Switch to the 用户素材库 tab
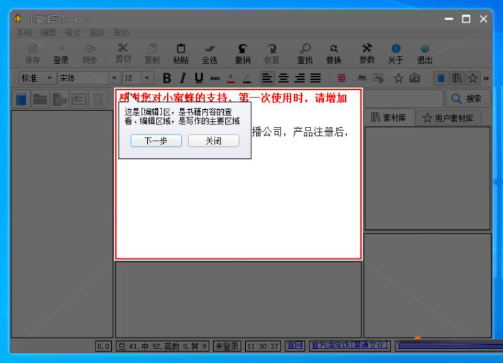503x363 pixels. 448,118
